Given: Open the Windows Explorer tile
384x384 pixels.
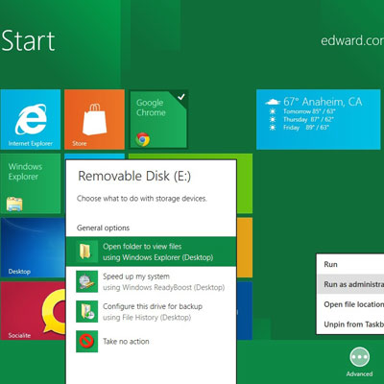Looking at the screenshot, I should pos(31,183).
